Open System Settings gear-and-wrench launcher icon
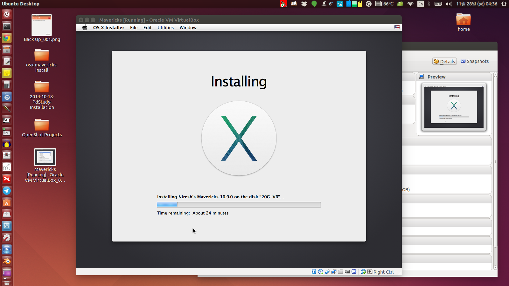509x286 pixels. [7, 238]
